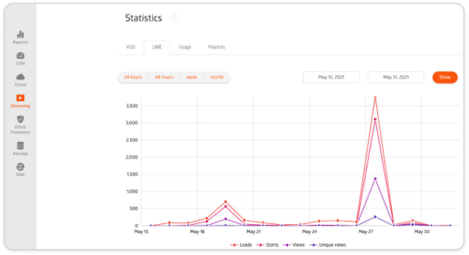The width and height of the screenshot is (469, 255).
Task: Click the Loads peak point on May 27
Action: tap(375, 98)
